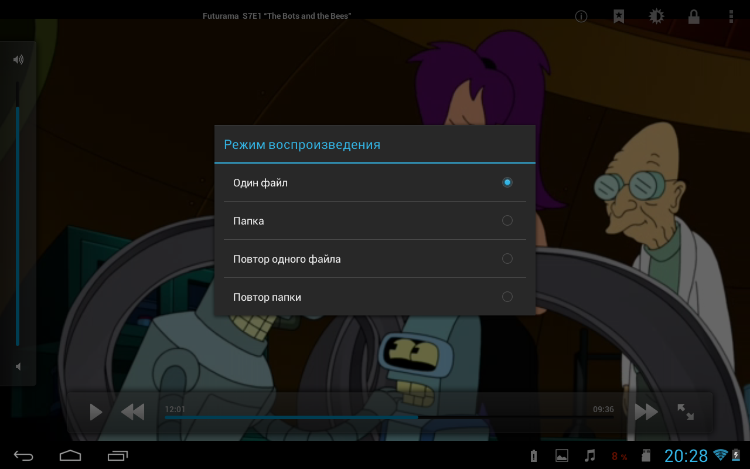Tap the music note notification icon

590,456
